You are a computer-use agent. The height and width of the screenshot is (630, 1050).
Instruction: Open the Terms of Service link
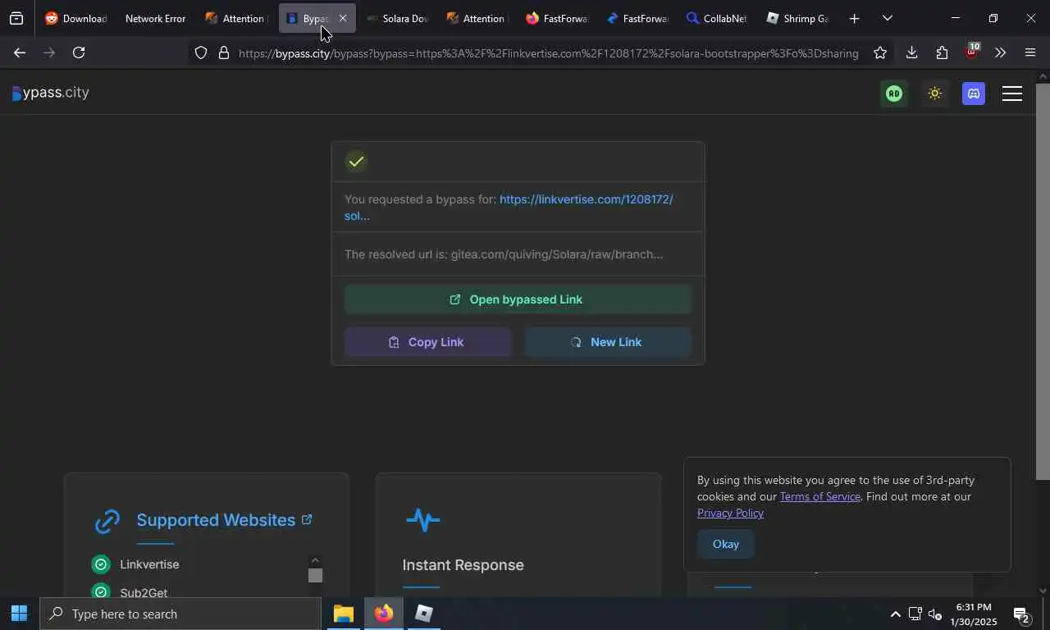(820, 496)
